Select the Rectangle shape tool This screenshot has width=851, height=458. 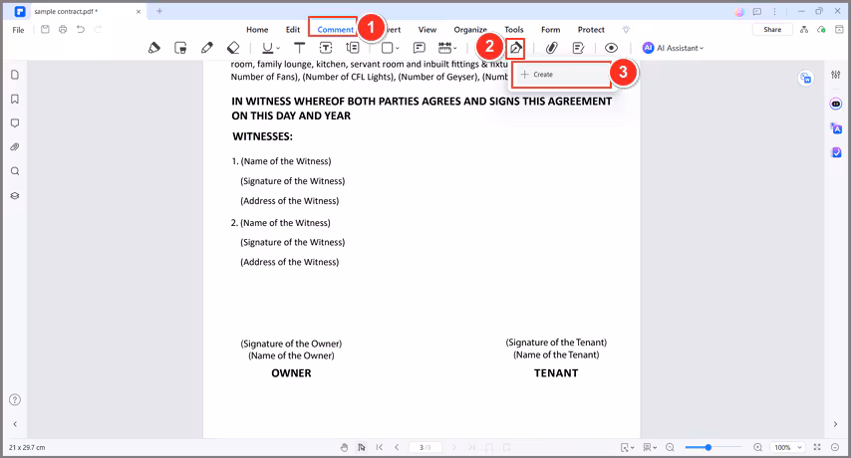[387, 48]
